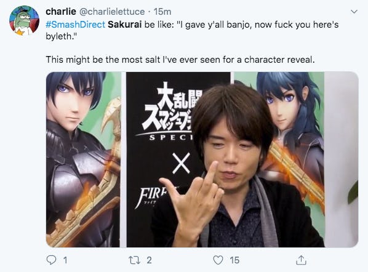Click the male Byleth artwork in image
368x272 pixels.
pos(83,159)
